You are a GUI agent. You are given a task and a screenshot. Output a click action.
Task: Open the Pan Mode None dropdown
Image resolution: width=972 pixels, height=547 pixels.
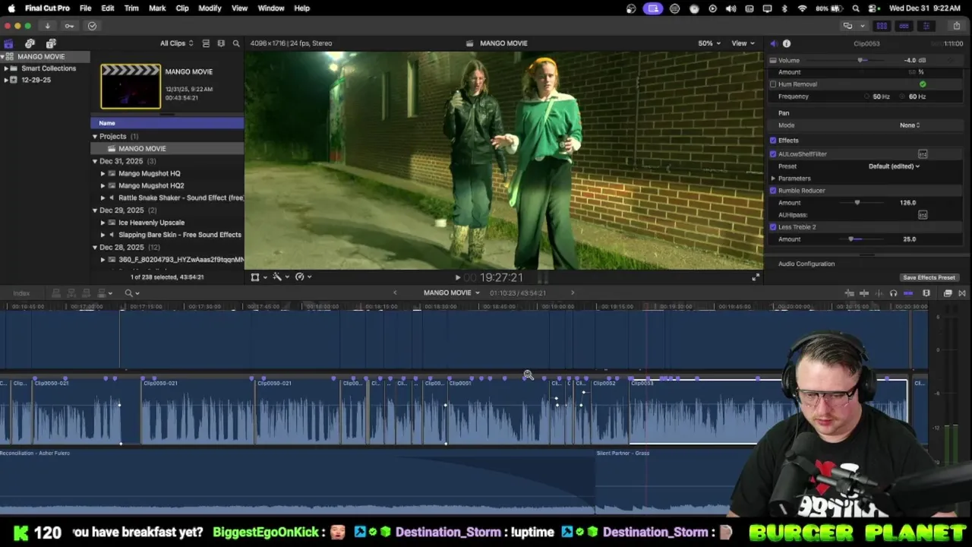click(910, 125)
